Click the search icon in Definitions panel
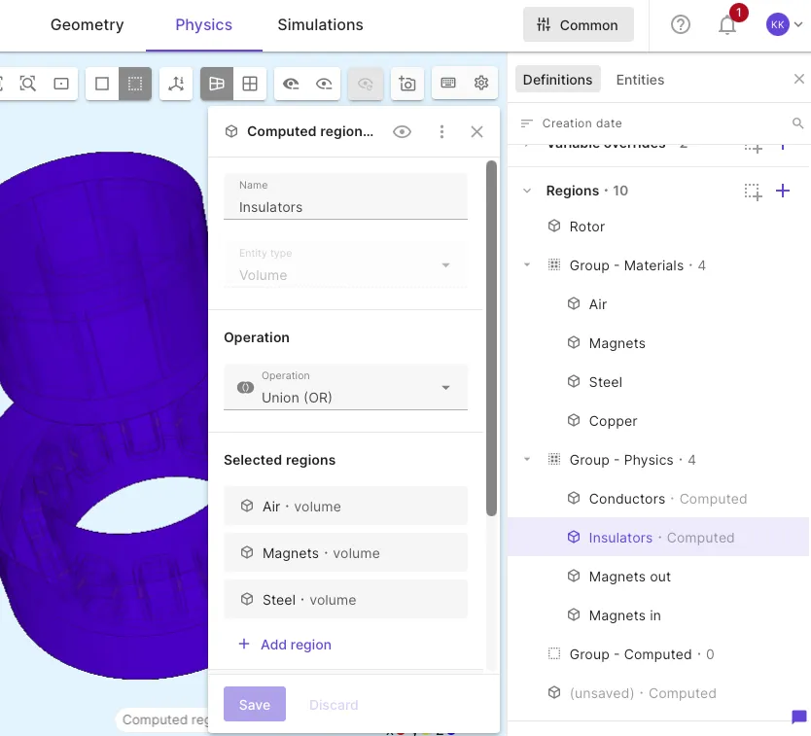Image resolution: width=811 pixels, height=736 pixels. pos(797,123)
